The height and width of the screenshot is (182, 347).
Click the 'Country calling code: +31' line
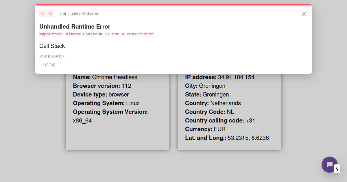220,120
